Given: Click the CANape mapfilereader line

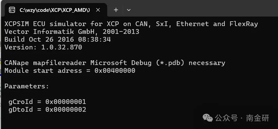Looking at the screenshot, I should [x=115, y=63].
